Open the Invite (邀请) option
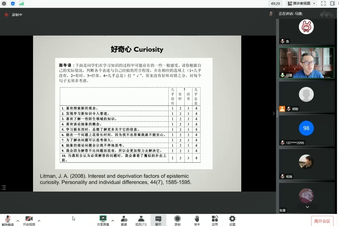Screen dimensions: 339x226 click(x=124, y=221)
